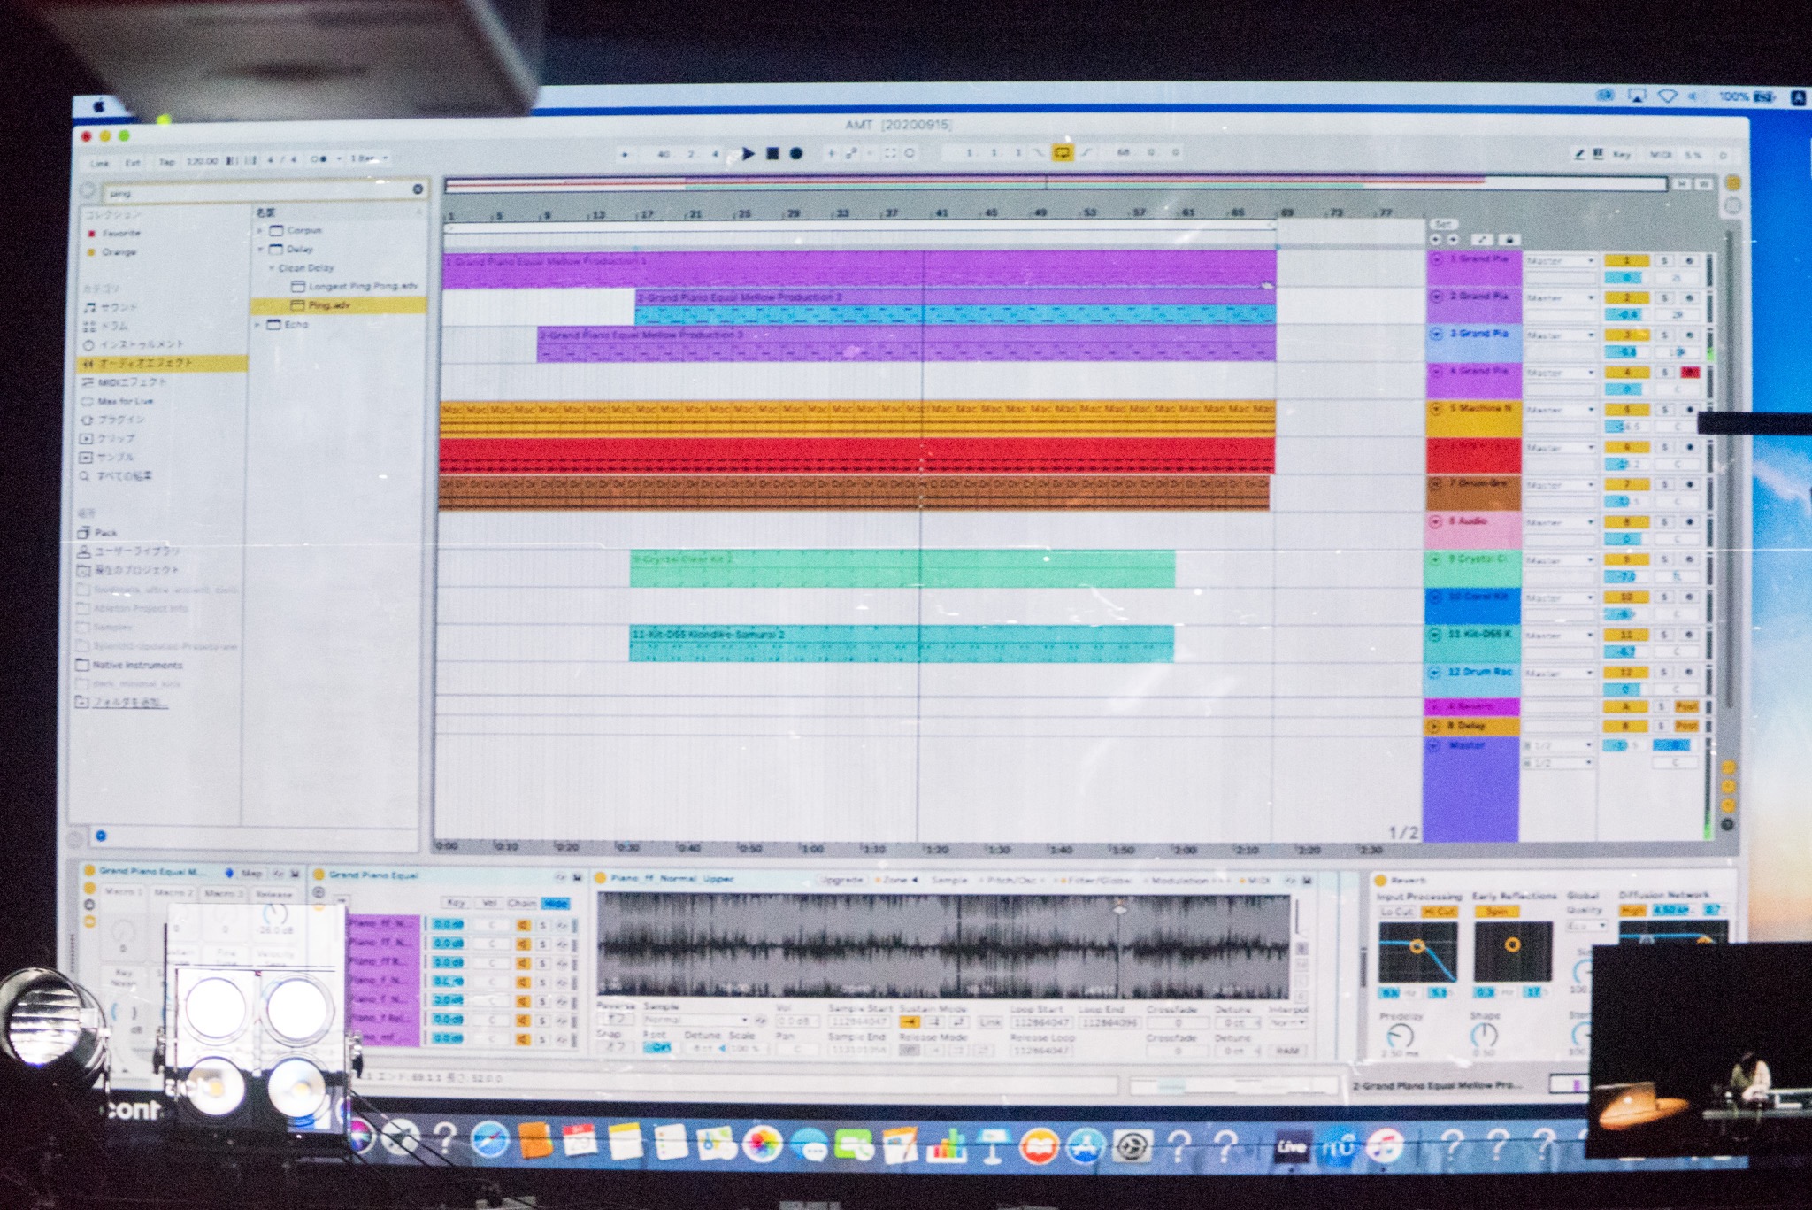Unfold the 8 Audio track
The width and height of the screenshot is (1812, 1210).
coord(1436,521)
